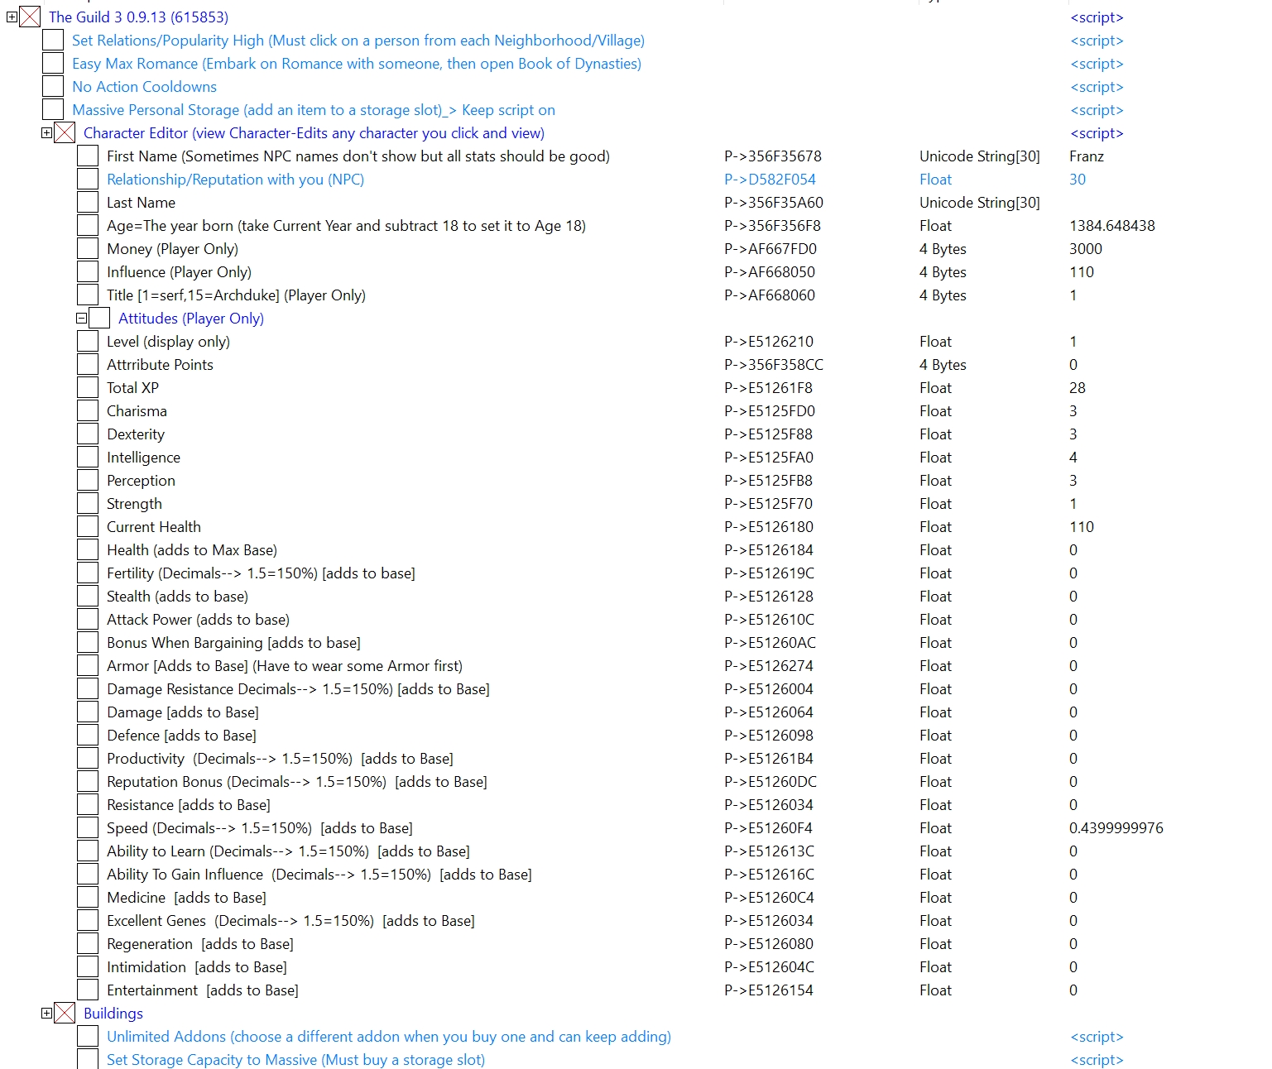1272x1069 pixels.
Task: Click 4 Bytes type of Influence
Action: 943,271
